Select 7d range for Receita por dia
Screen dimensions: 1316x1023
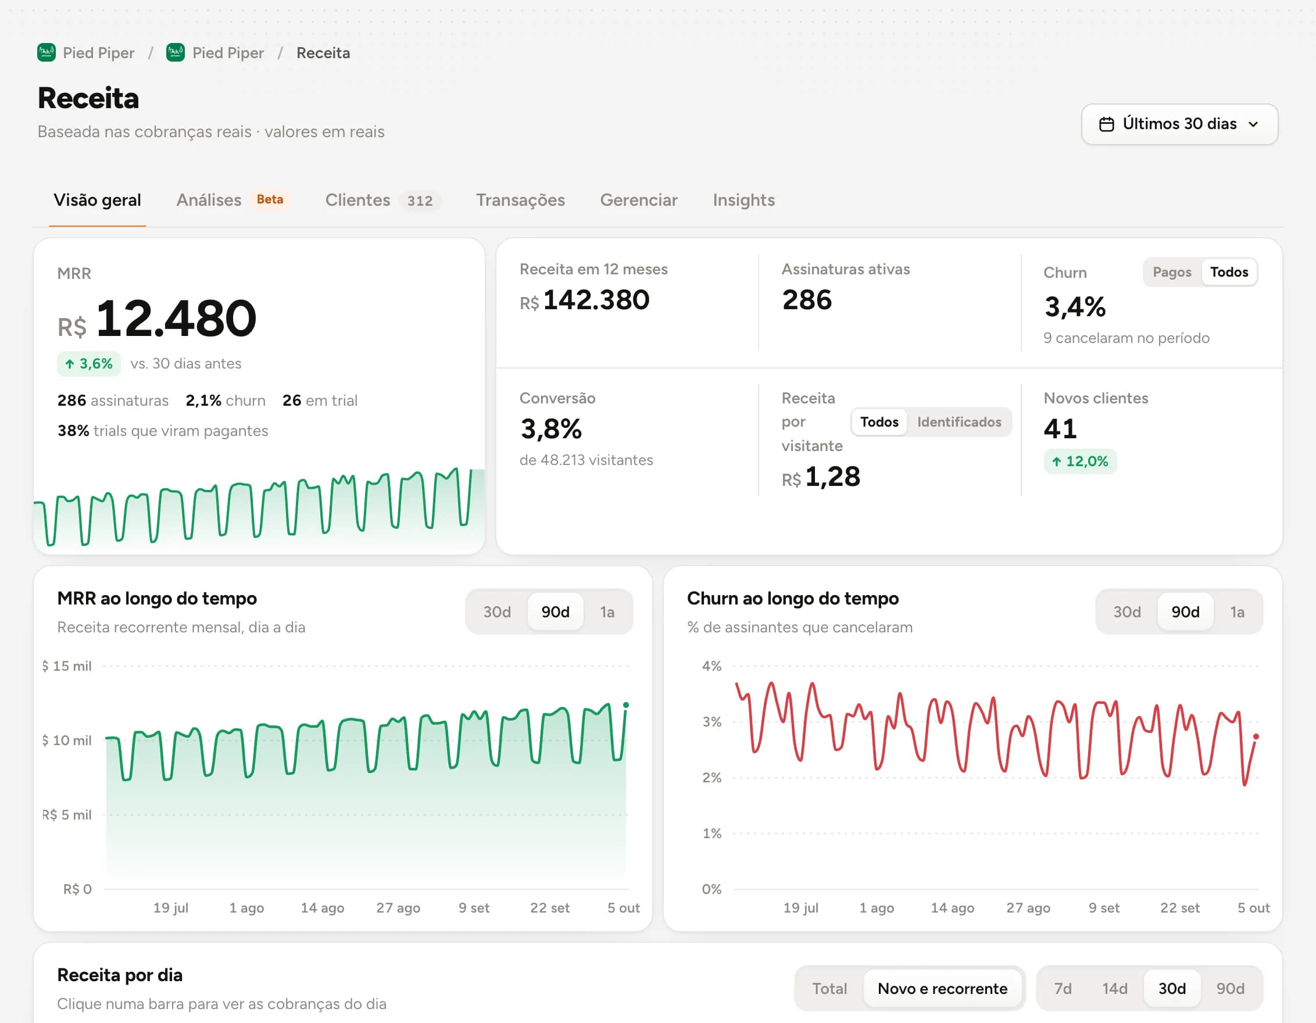tap(1063, 989)
